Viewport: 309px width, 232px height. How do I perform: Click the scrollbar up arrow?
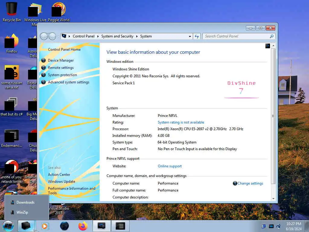(x=273, y=46)
